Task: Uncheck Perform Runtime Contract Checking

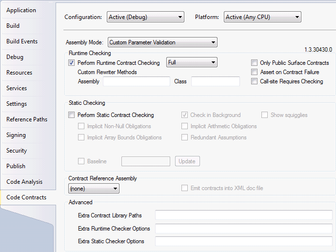Action: point(72,63)
